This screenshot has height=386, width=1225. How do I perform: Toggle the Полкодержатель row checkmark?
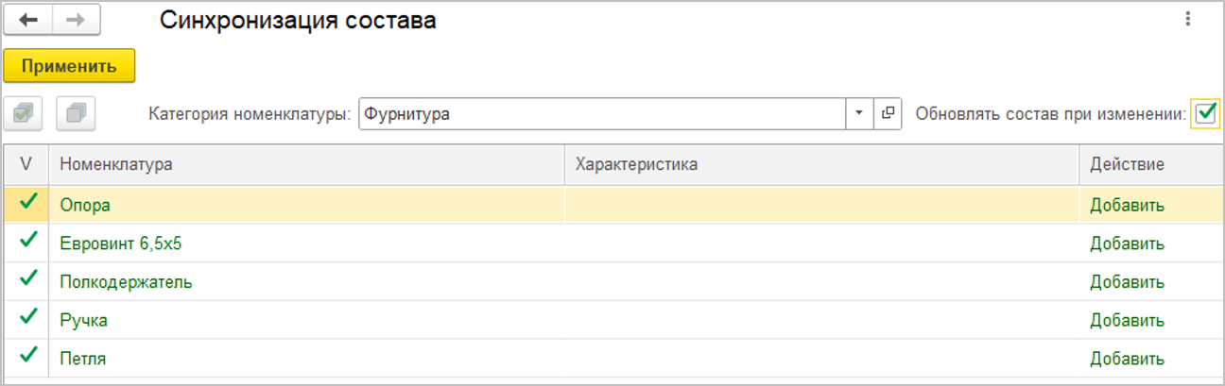pos(27,280)
